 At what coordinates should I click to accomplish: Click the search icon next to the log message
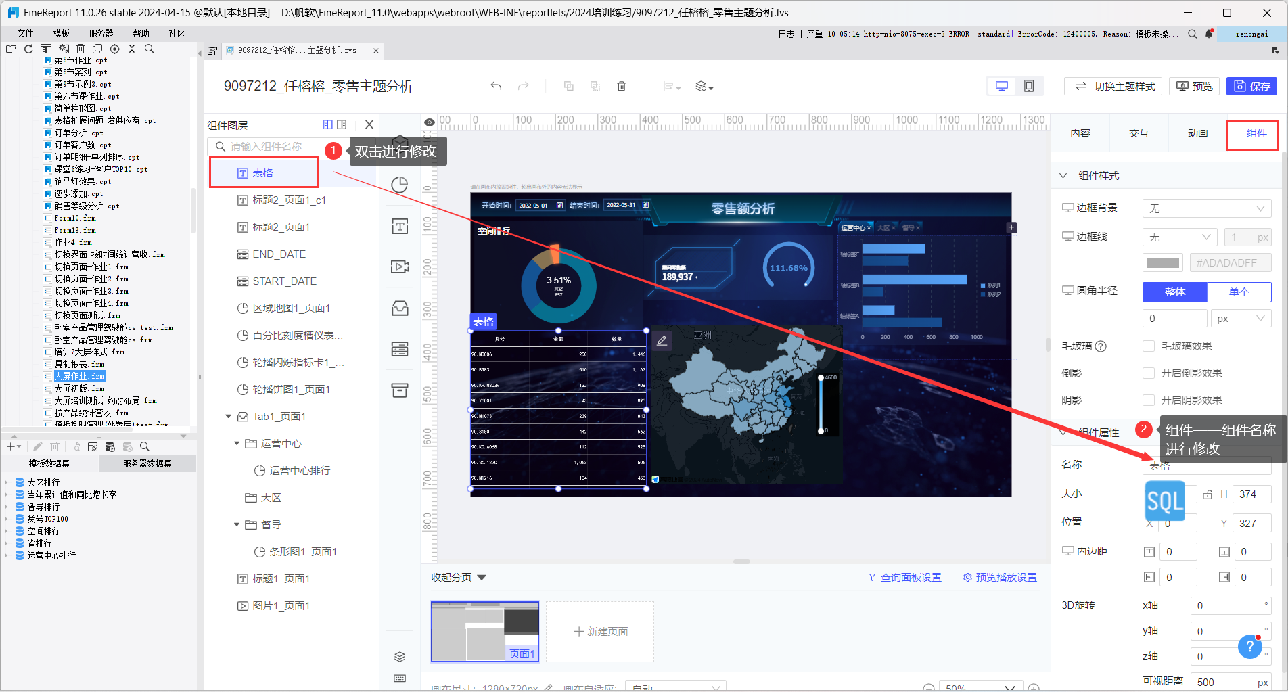point(1192,34)
